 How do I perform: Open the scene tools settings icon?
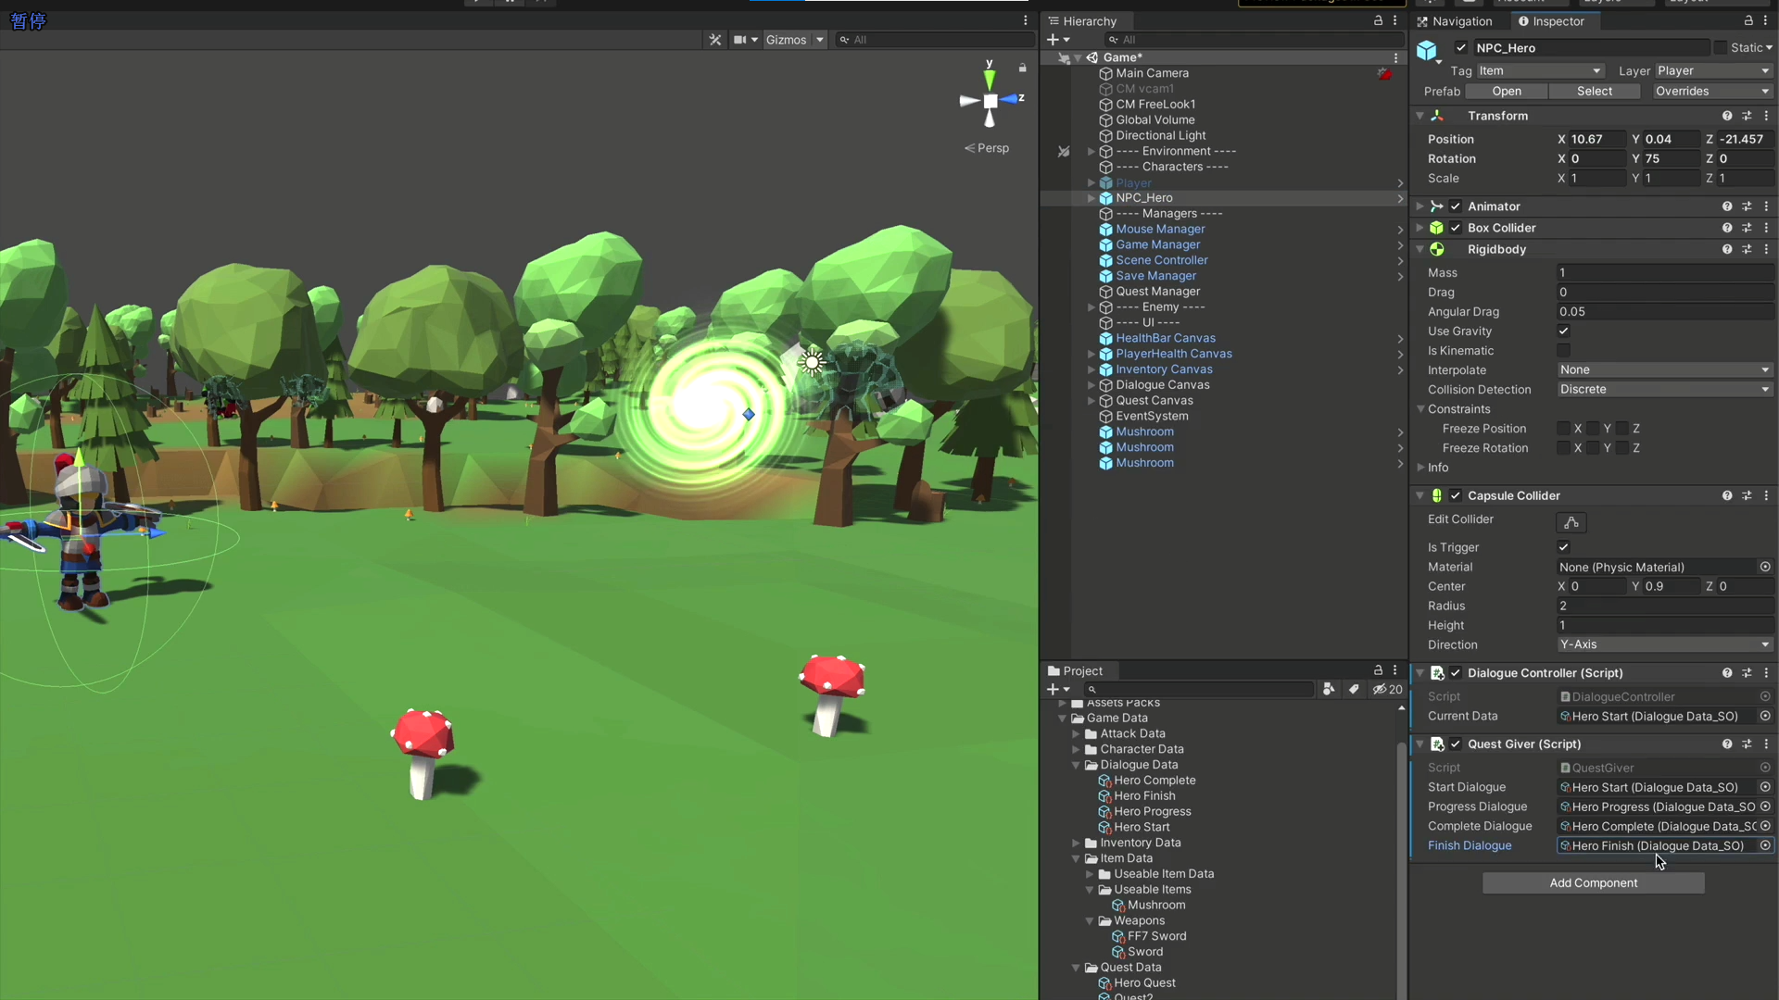point(714,40)
